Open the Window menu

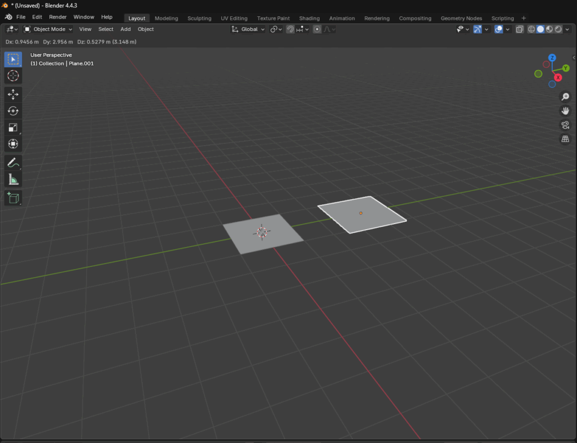(x=83, y=17)
